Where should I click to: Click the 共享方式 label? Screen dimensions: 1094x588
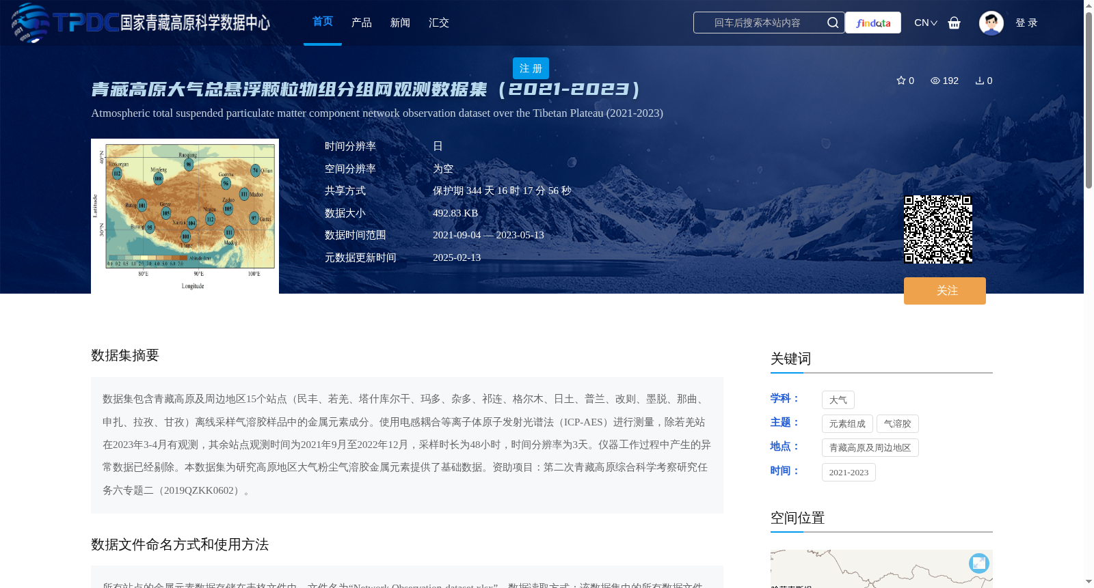[x=345, y=191]
